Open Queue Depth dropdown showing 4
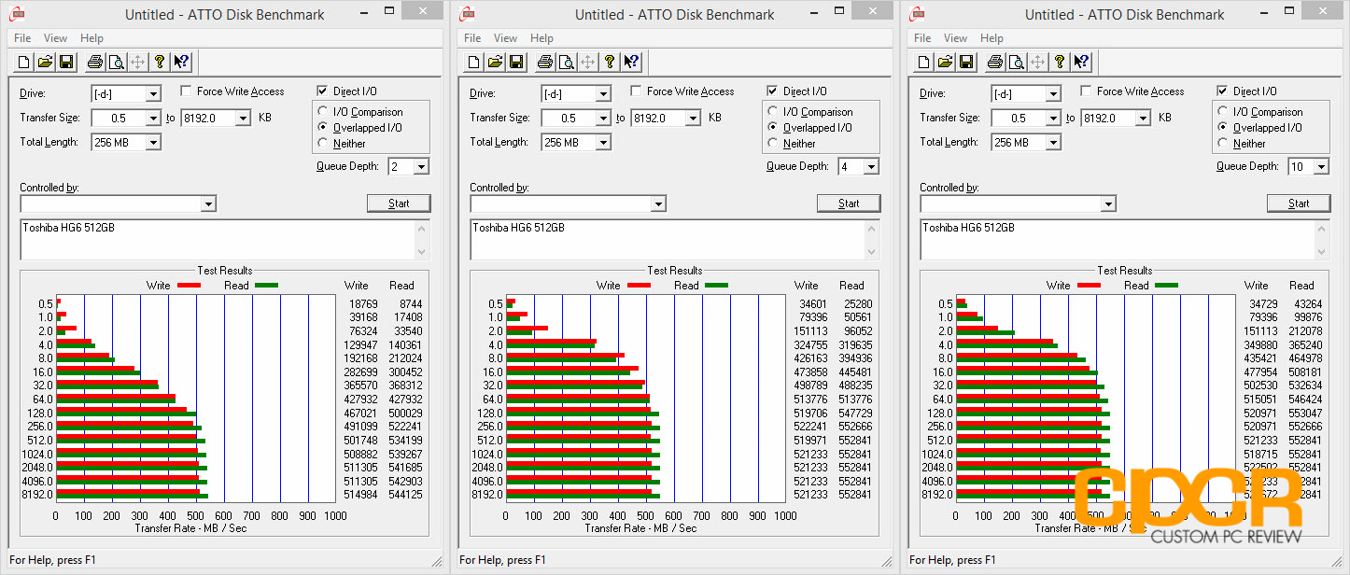The height and width of the screenshot is (575, 1350). (871, 167)
